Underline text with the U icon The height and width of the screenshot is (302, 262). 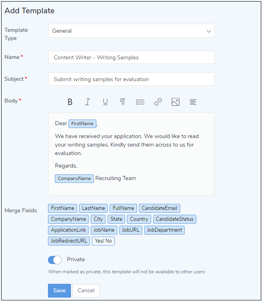point(105,102)
